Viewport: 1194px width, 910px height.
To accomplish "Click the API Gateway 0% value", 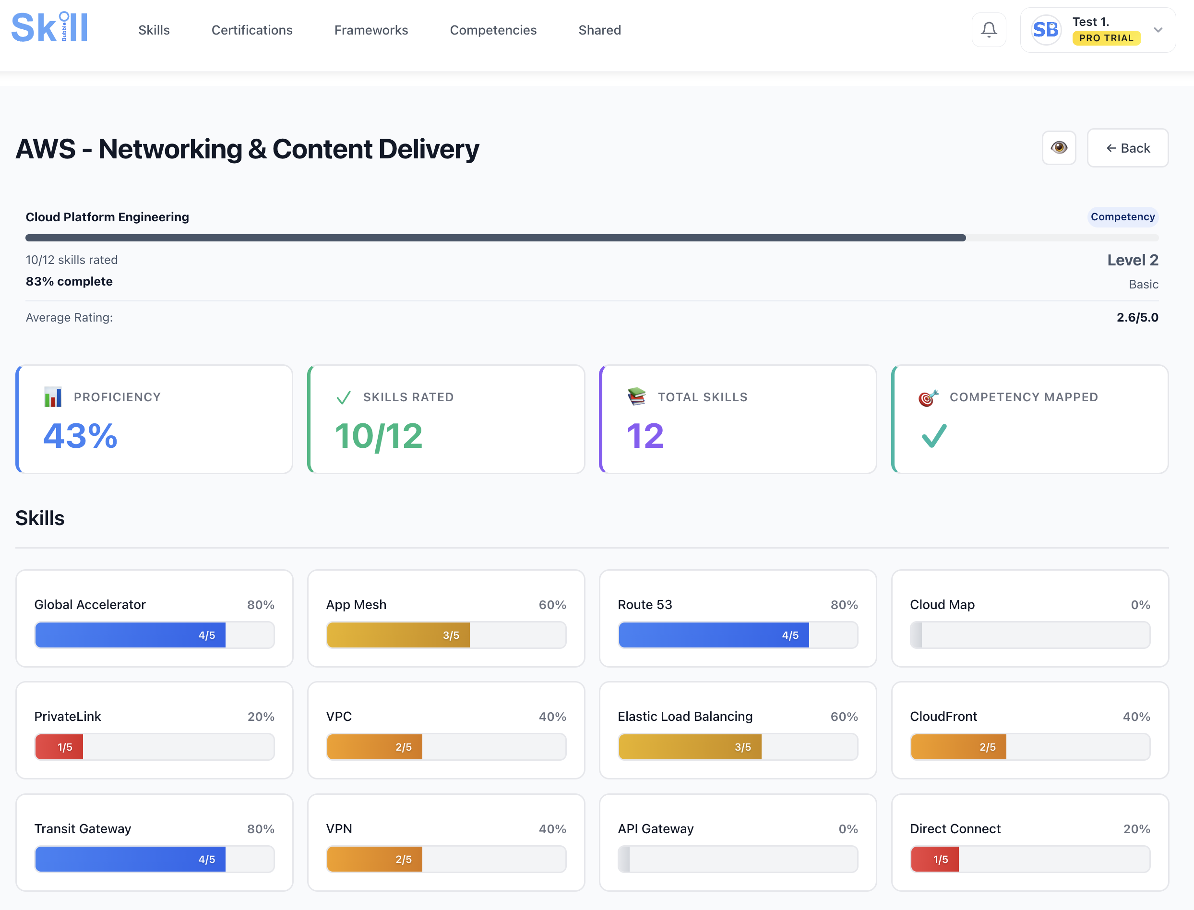I will pos(848,829).
